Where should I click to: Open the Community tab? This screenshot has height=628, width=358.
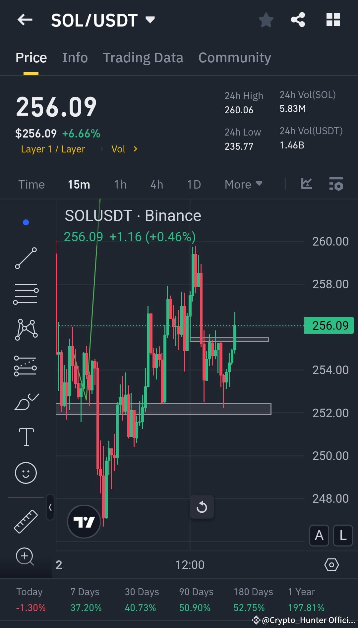(x=234, y=57)
